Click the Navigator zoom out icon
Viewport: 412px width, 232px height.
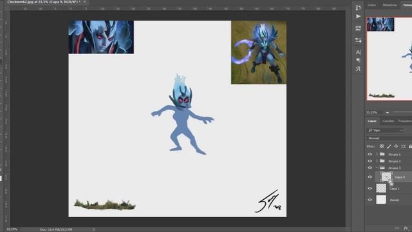[388, 112]
